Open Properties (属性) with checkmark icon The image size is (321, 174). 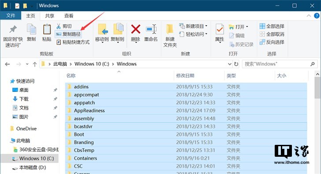pyautogui.click(x=220, y=33)
